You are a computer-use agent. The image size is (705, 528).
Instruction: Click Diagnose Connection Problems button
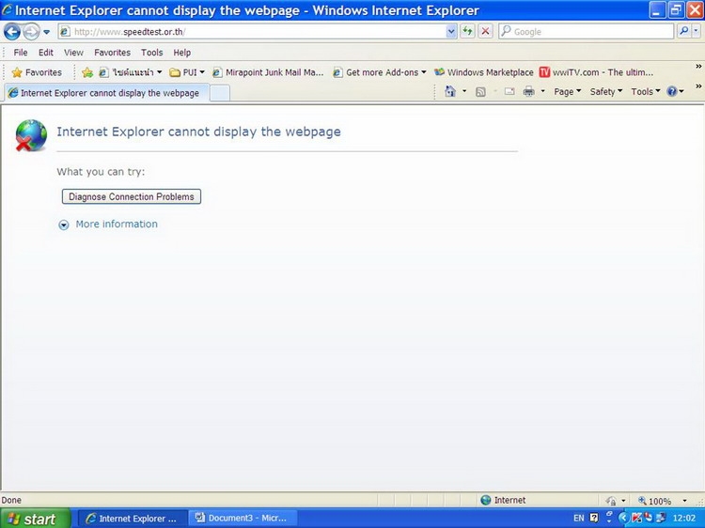[x=132, y=196]
